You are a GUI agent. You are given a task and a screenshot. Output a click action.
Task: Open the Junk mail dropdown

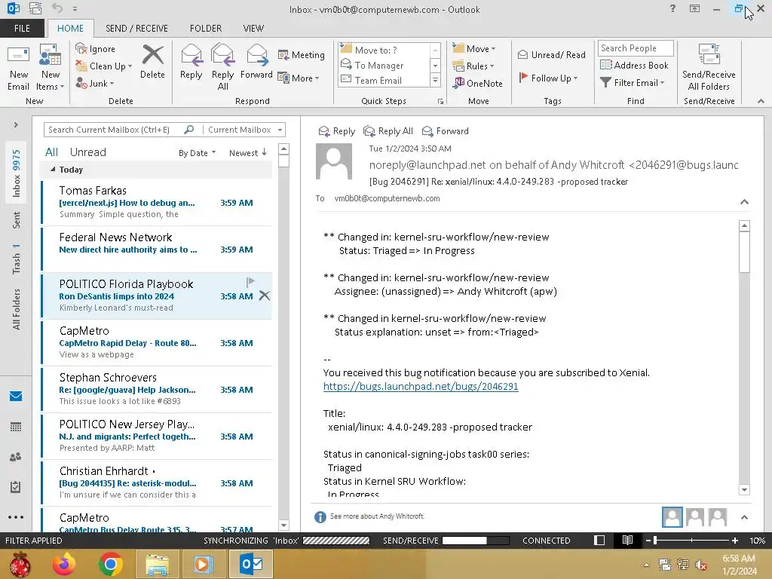point(95,83)
